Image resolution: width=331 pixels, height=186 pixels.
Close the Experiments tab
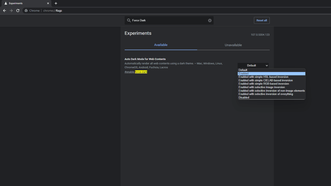(x=48, y=3)
